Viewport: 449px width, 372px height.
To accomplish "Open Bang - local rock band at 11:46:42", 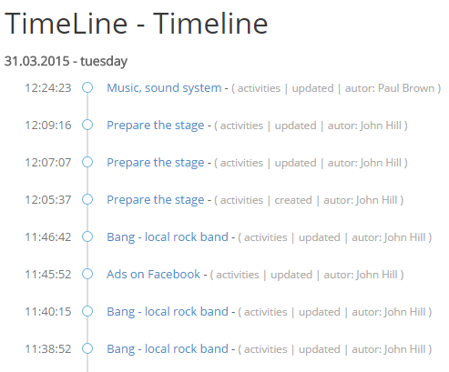I will tap(168, 237).
